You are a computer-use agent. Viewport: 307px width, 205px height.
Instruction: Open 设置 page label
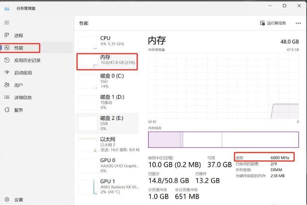pyautogui.click(x=19, y=200)
